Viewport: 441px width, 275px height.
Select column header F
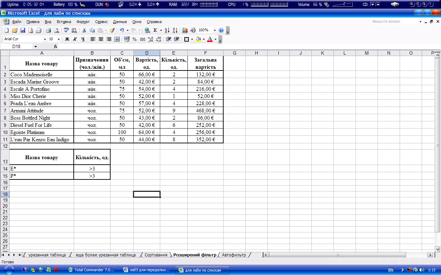tap(205, 53)
